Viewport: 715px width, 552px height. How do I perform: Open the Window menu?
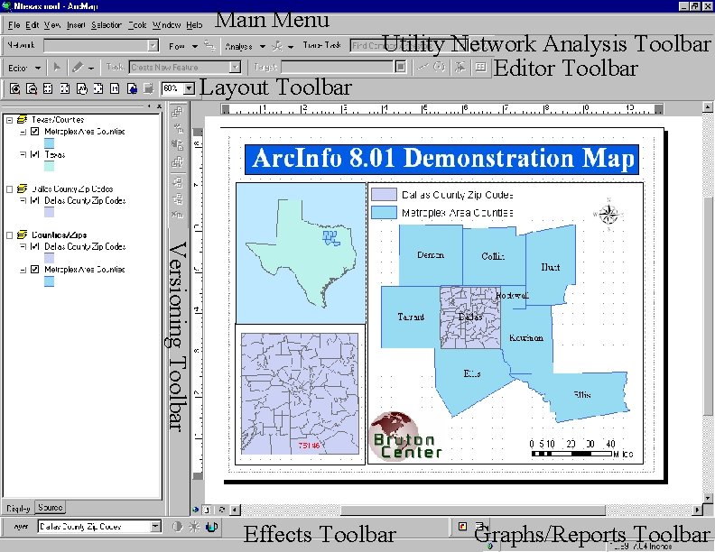pyautogui.click(x=166, y=25)
